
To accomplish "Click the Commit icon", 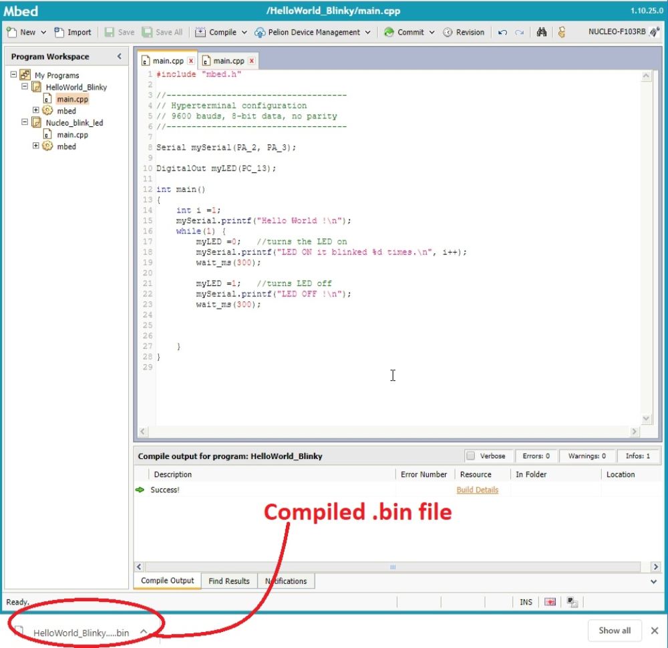I will [x=389, y=32].
